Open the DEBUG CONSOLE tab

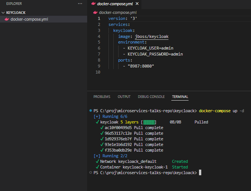(151, 97)
